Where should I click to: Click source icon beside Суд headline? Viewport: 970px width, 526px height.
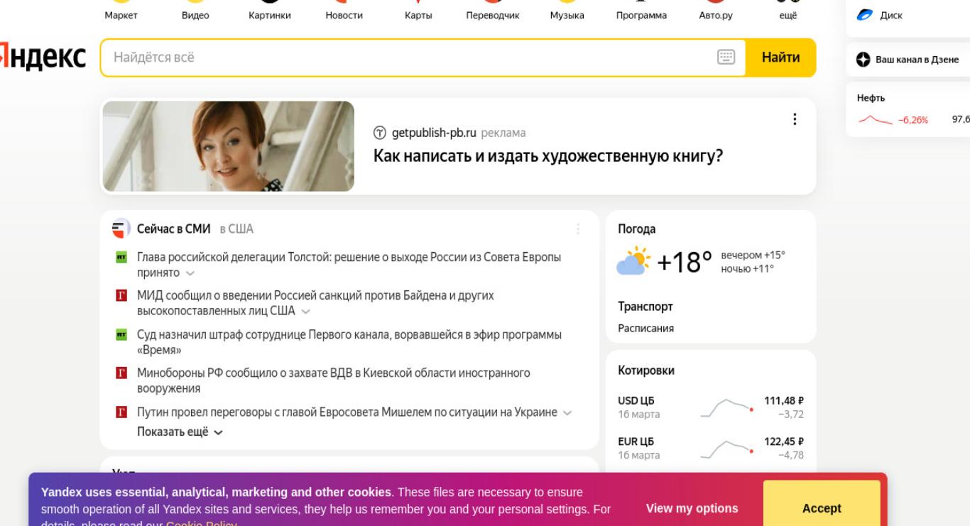click(x=121, y=334)
